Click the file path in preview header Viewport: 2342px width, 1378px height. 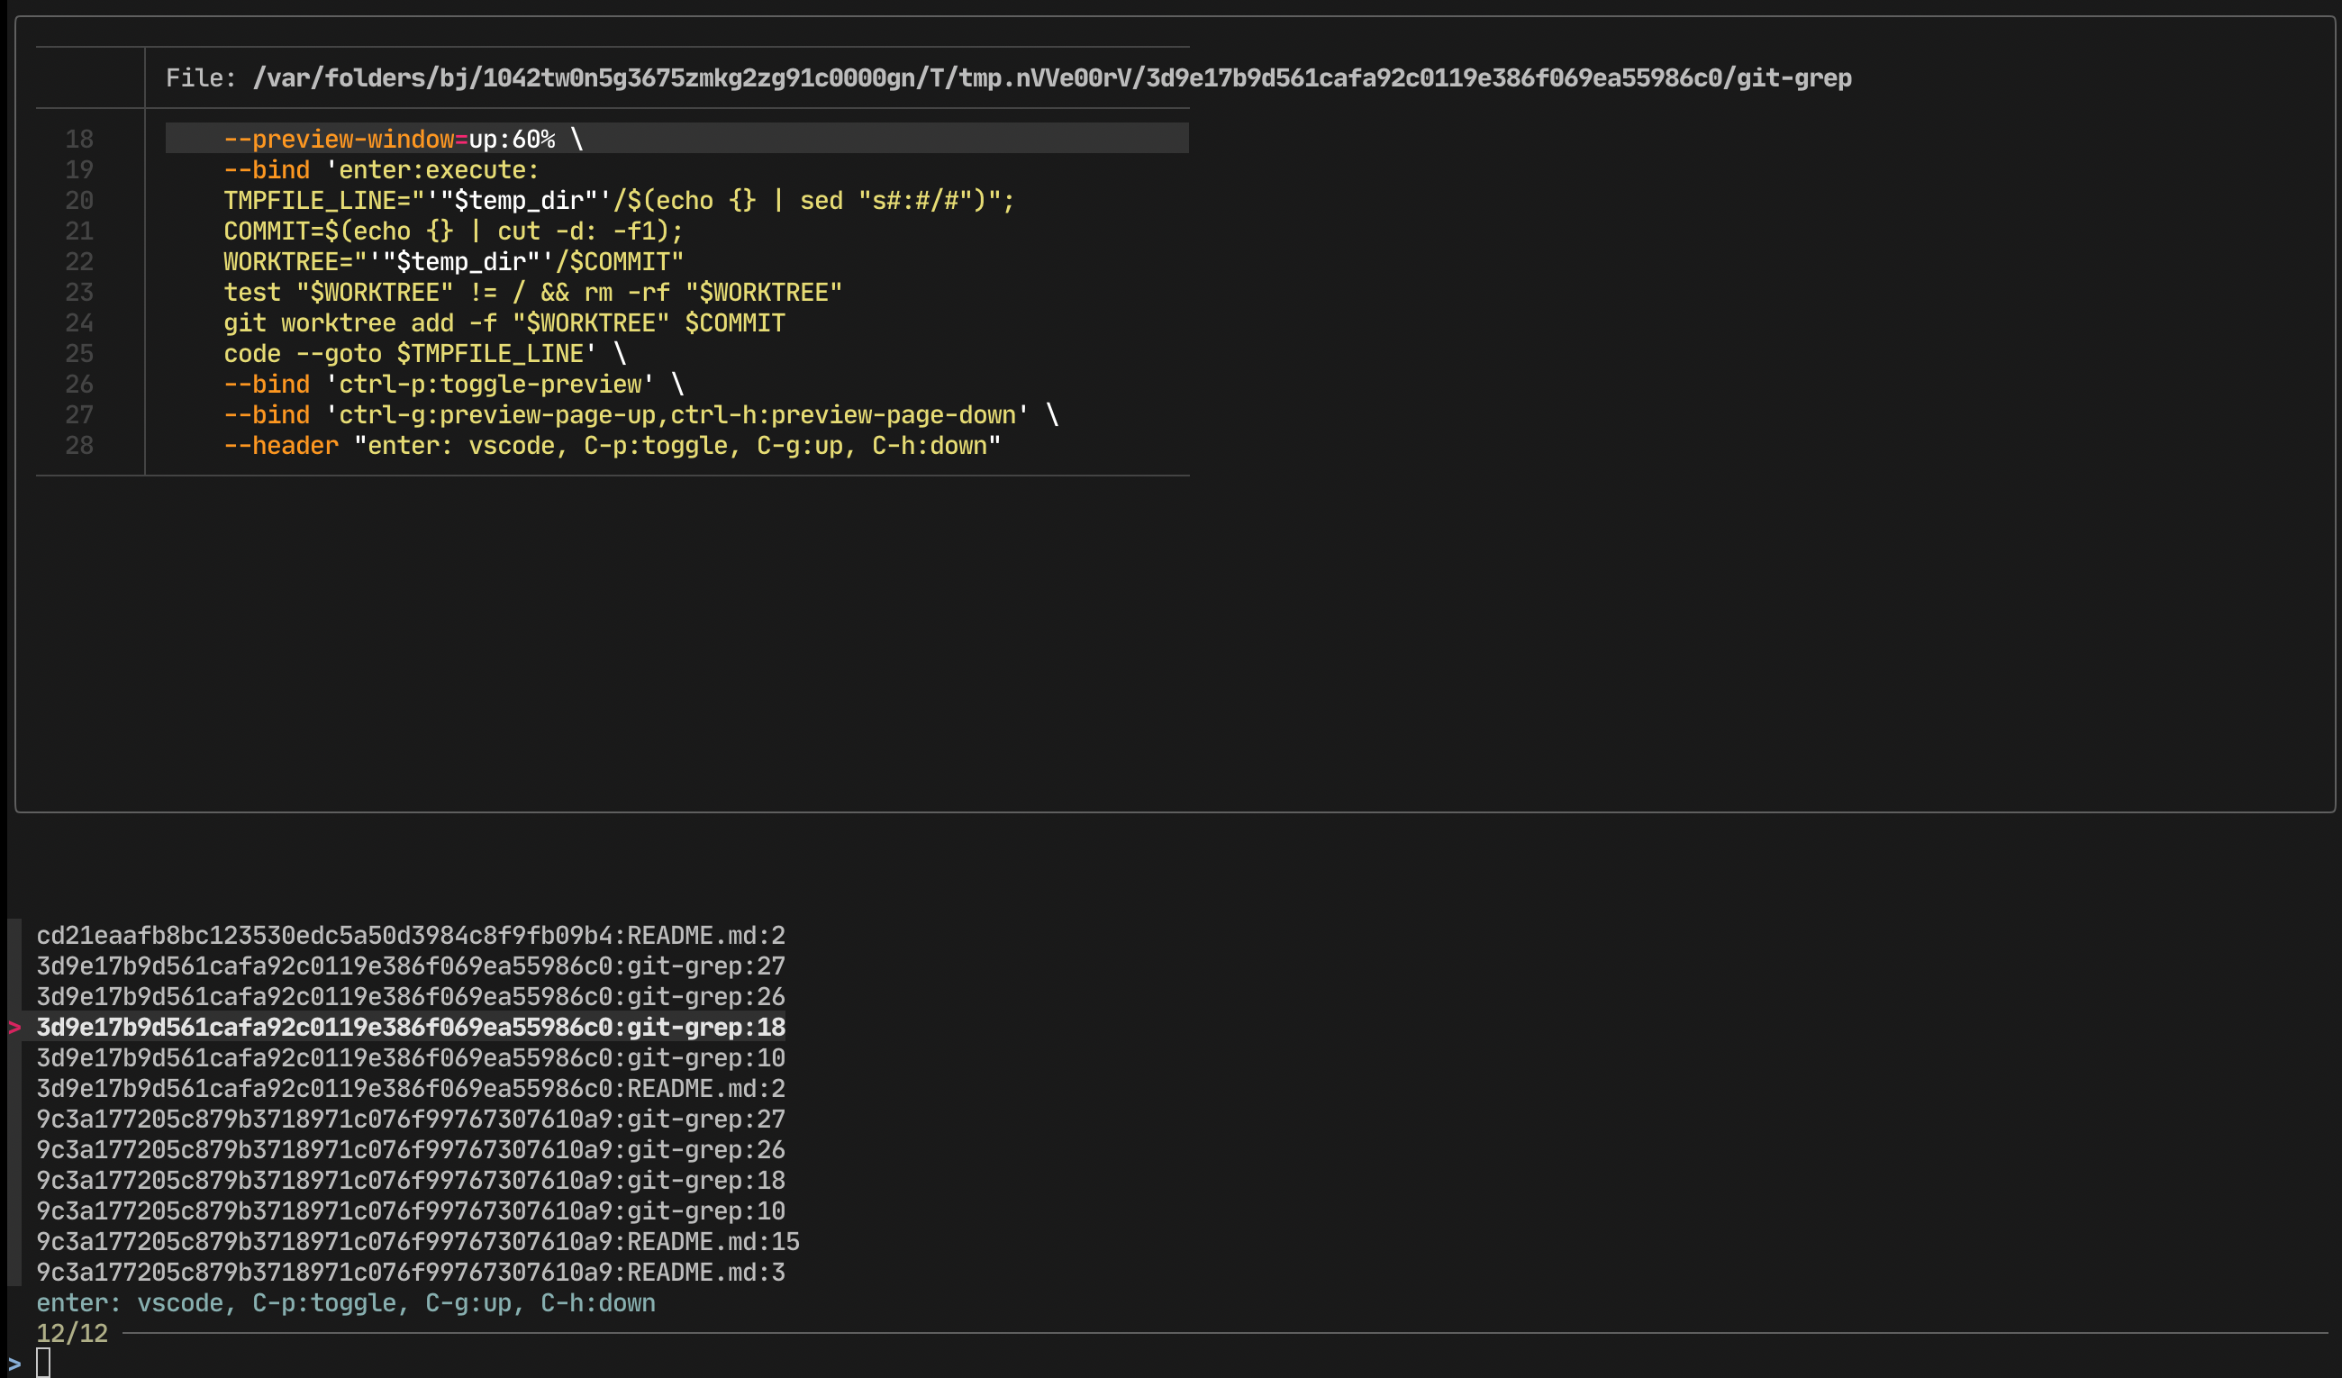(1051, 78)
